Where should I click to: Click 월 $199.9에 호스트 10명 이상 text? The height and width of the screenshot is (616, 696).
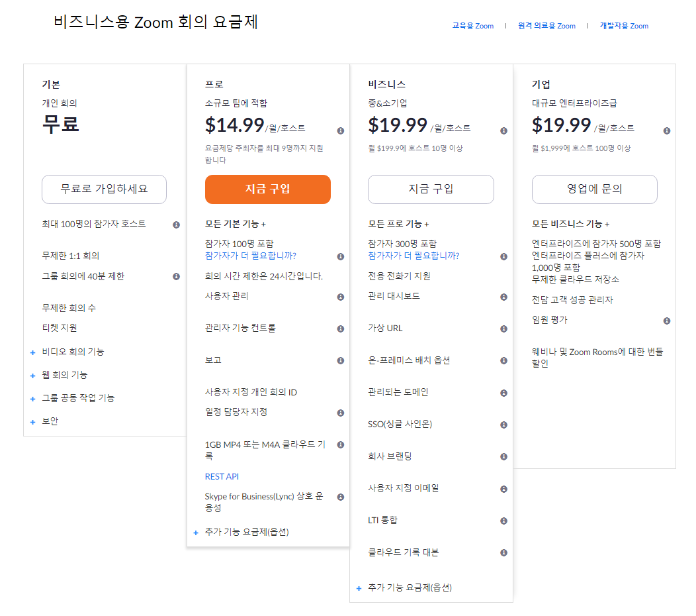click(x=415, y=148)
